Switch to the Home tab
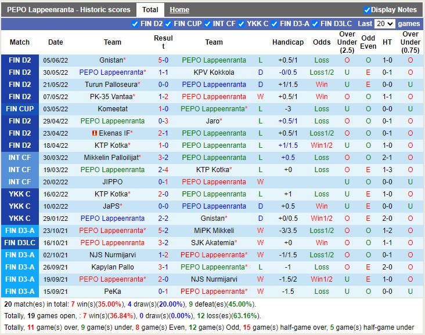The height and width of the screenshot is (335, 425). (x=179, y=10)
